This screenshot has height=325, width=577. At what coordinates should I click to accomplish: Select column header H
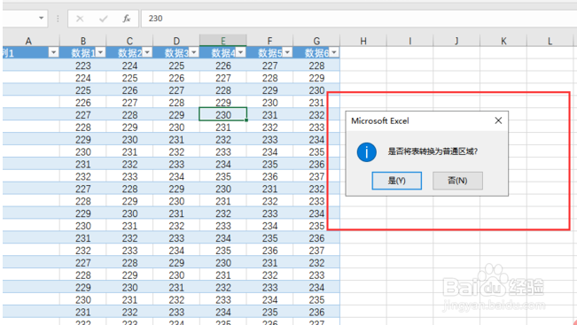pos(363,41)
